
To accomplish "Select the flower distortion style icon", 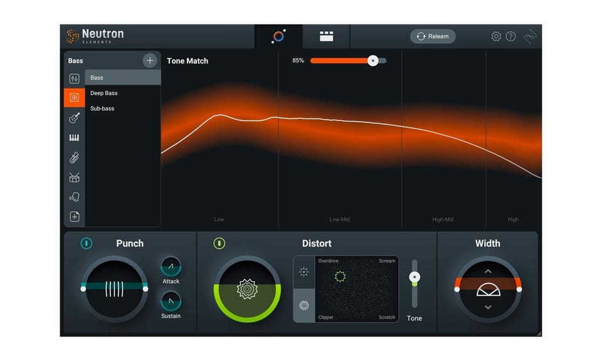I will [x=304, y=305].
